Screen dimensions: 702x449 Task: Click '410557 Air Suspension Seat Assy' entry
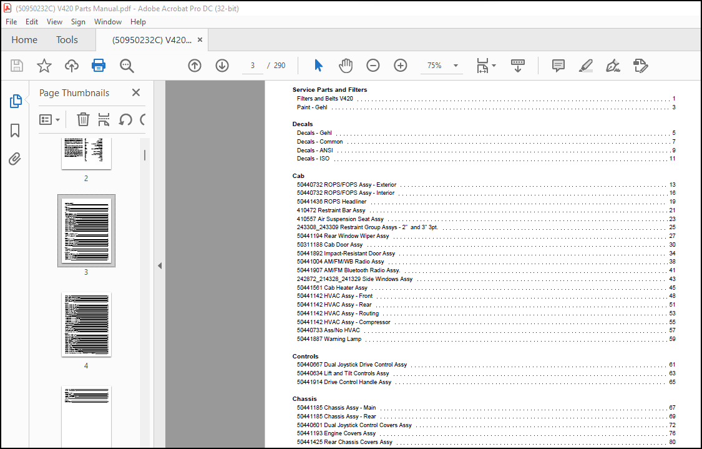click(340, 219)
